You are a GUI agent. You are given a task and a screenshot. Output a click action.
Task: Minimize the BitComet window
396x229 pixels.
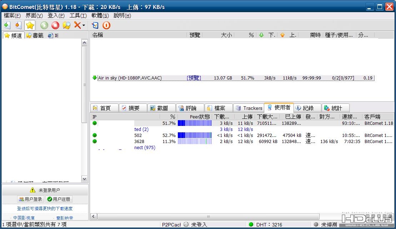369,7
